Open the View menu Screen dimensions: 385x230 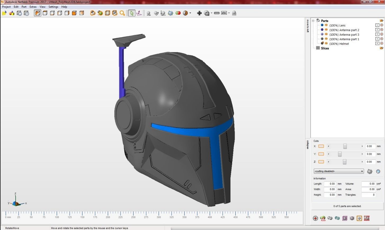[x=43, y=7]
